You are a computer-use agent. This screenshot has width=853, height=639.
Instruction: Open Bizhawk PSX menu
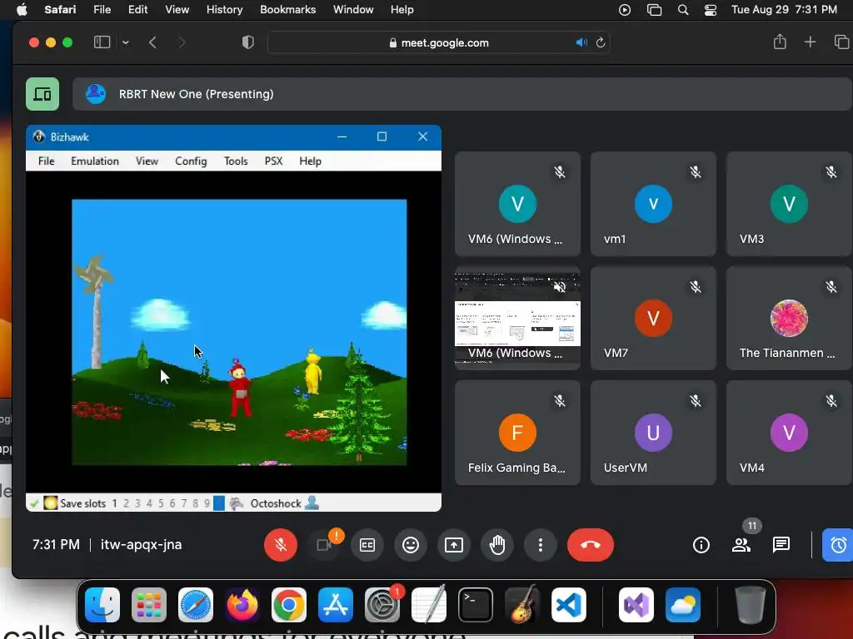(x=273, y=161)
